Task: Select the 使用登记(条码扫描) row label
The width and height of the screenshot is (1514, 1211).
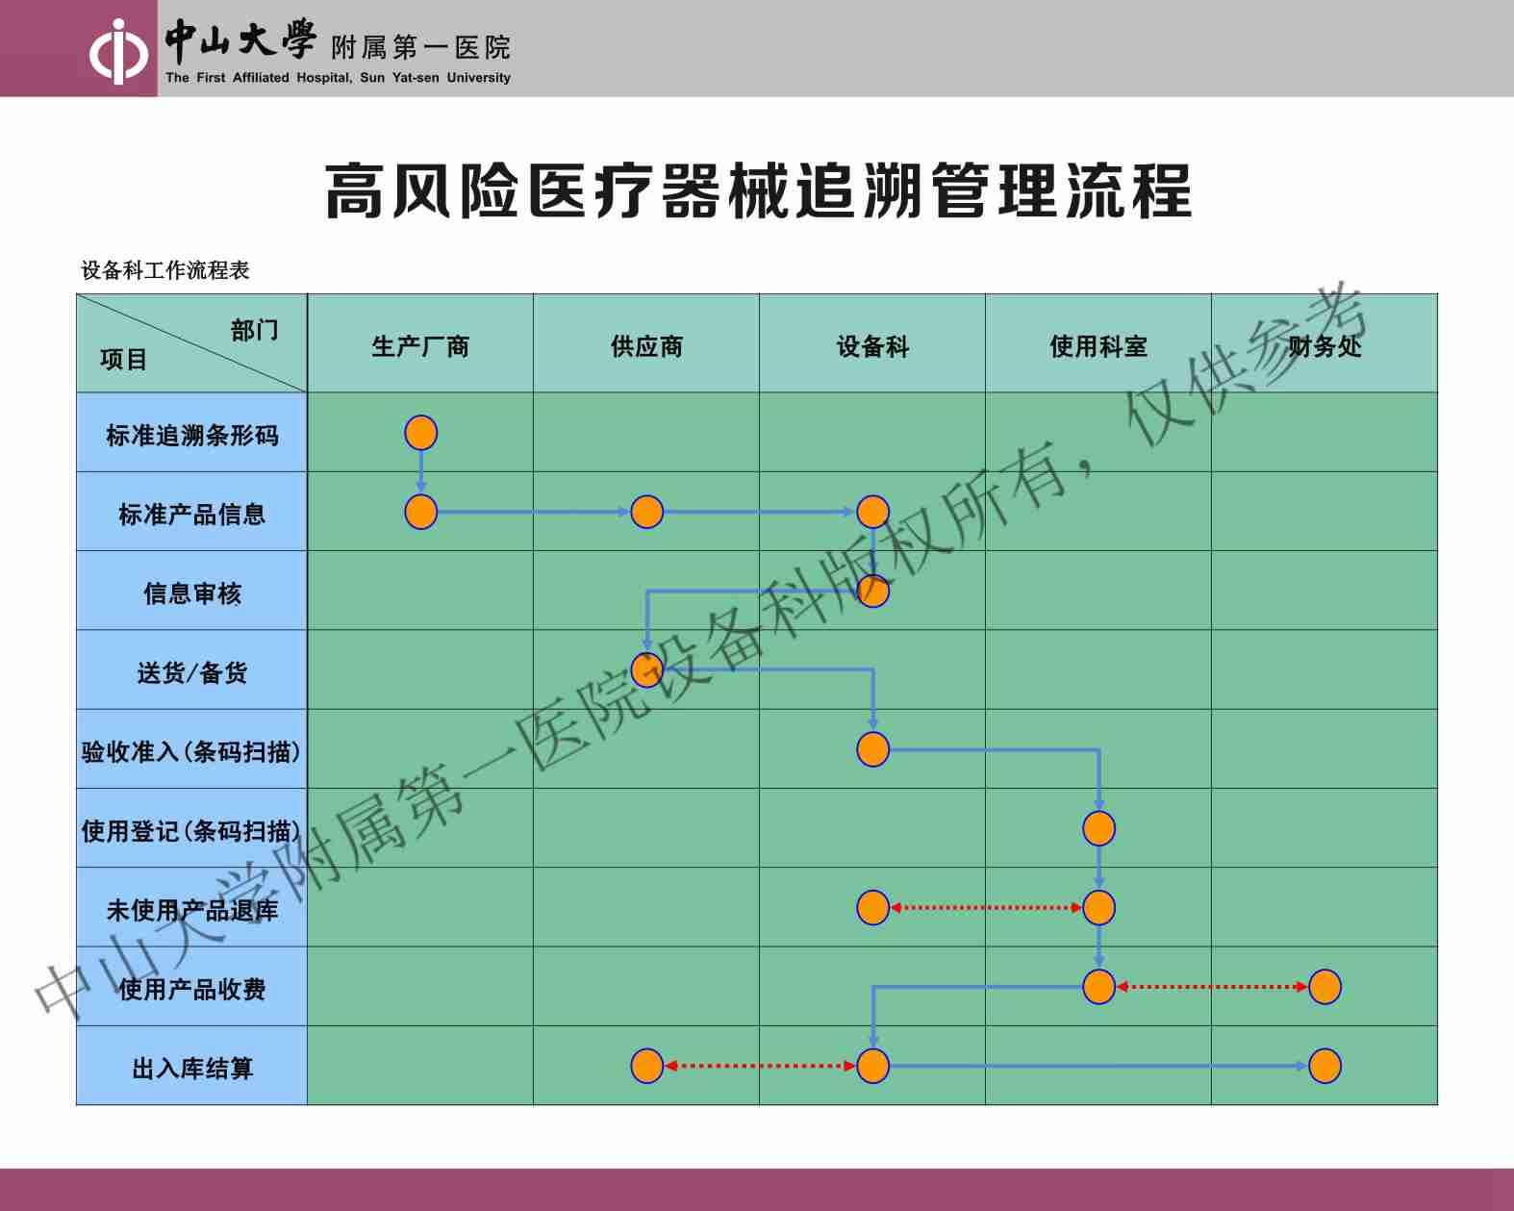Action: [x=192, y=830]
